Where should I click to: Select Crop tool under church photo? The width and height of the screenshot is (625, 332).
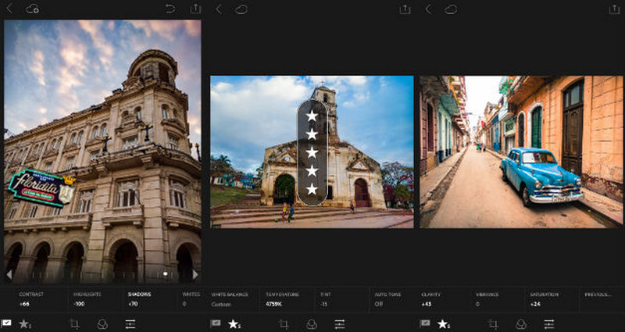[284, 324]
